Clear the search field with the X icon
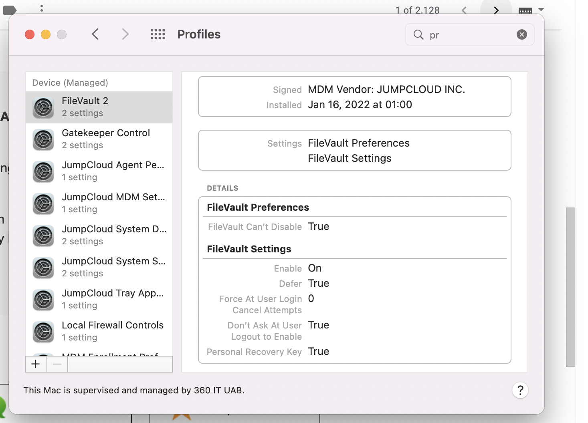Image resolution: width=588 pixels, height=423 pixels. [521, 34]
